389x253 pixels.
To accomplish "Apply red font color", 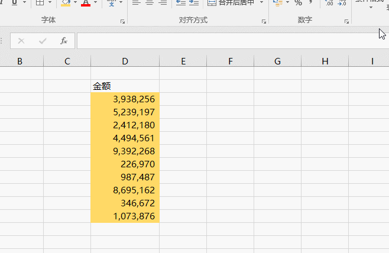I will click(86, 3).
